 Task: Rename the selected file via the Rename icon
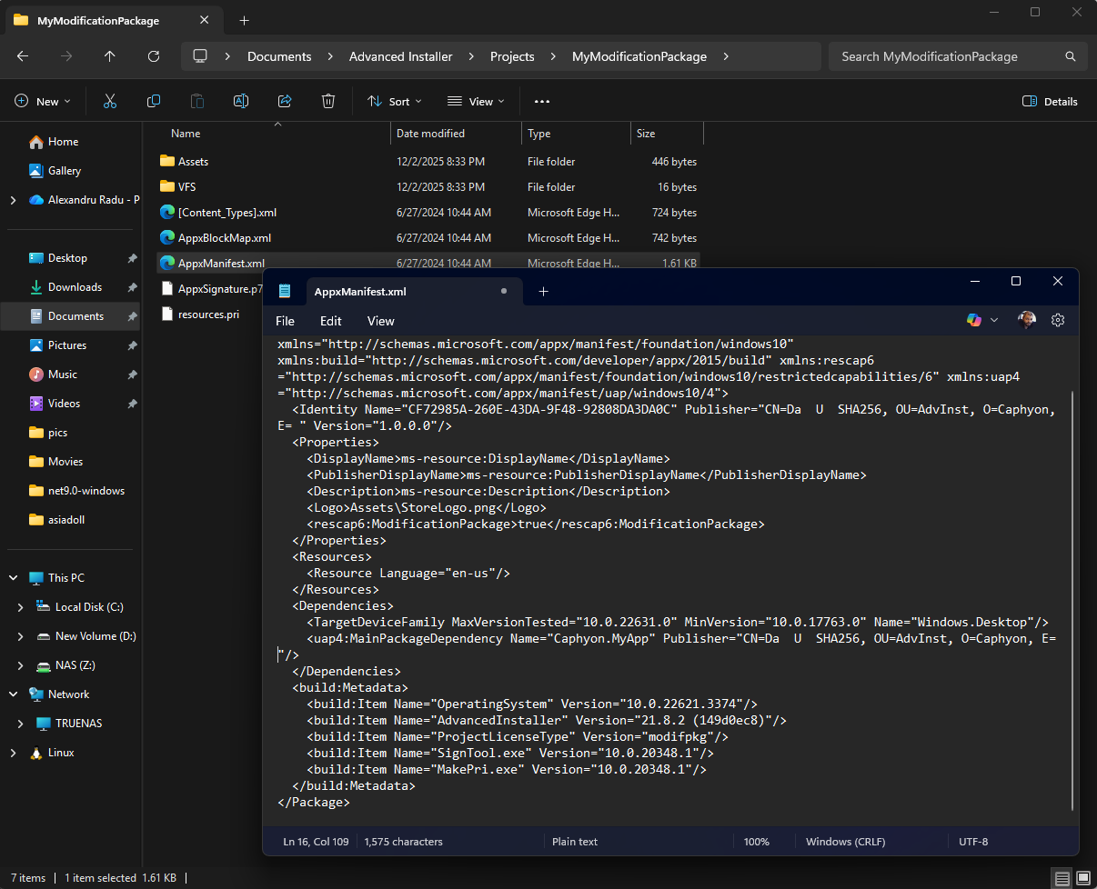point(240,101)
